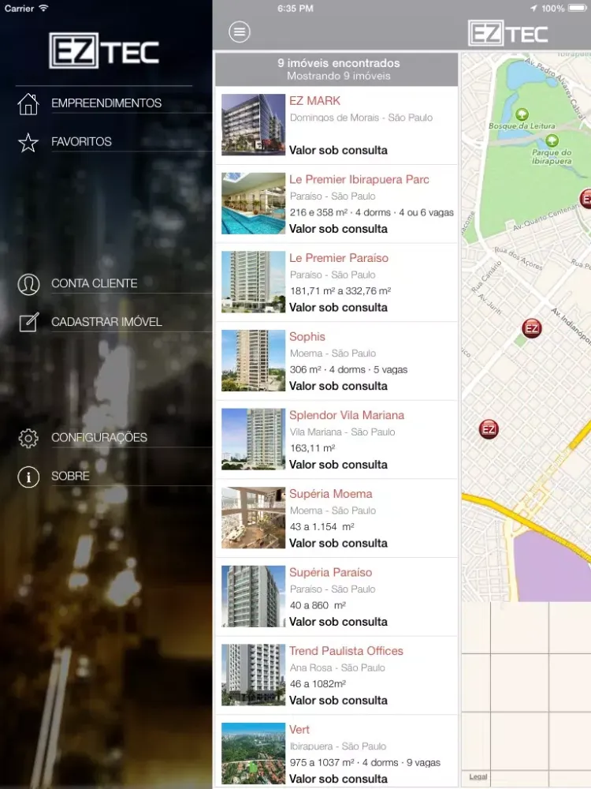The image size is (591, 789).
Task: Open Le Premier Ibirapuera Parc listing title
Action: (359, 180)
